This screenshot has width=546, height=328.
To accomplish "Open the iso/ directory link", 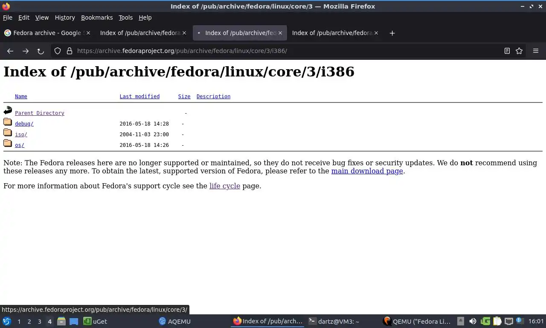I will click(21, 135).
